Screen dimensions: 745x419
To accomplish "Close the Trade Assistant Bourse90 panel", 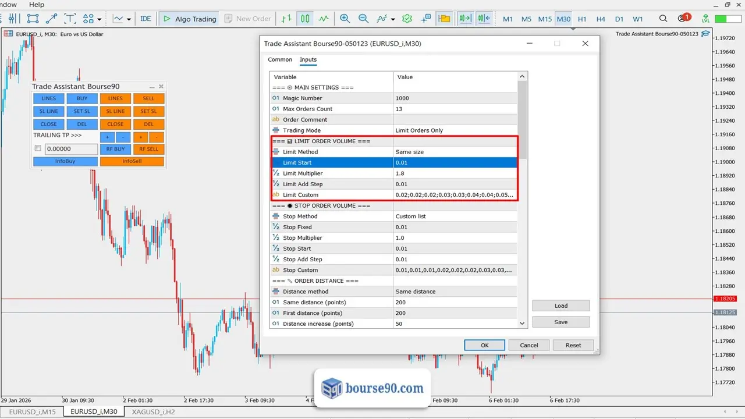I will pos(161,87).
